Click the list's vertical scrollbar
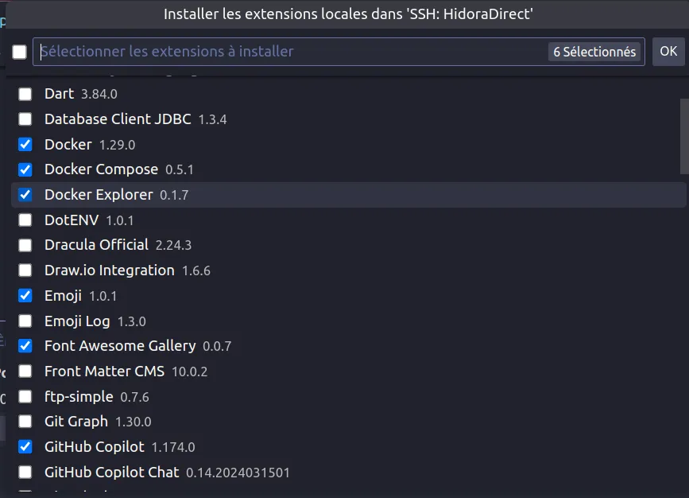 click(684, 135)
